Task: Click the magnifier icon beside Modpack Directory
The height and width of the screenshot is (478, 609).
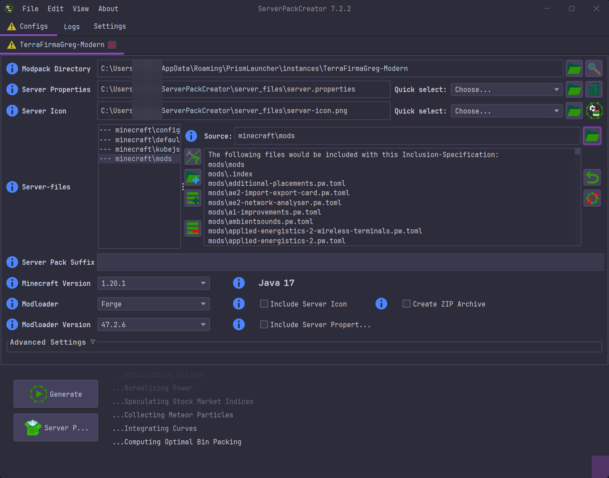Action: click(x=594, y=69)
